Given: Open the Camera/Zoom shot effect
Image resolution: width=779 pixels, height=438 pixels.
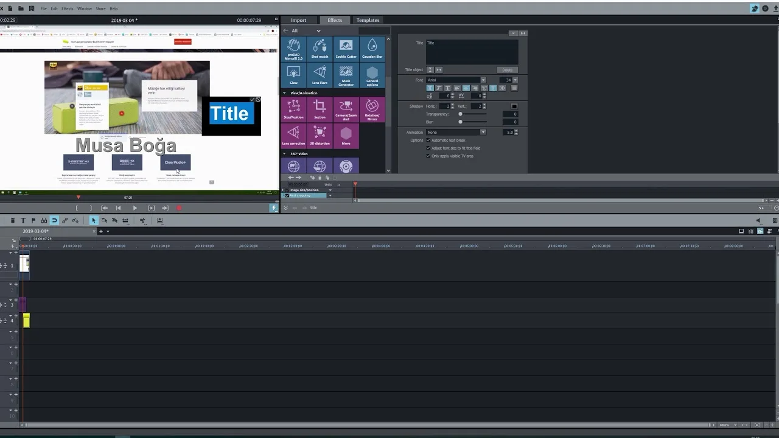Looking at the screenshot, I should (x=346, y=109).
